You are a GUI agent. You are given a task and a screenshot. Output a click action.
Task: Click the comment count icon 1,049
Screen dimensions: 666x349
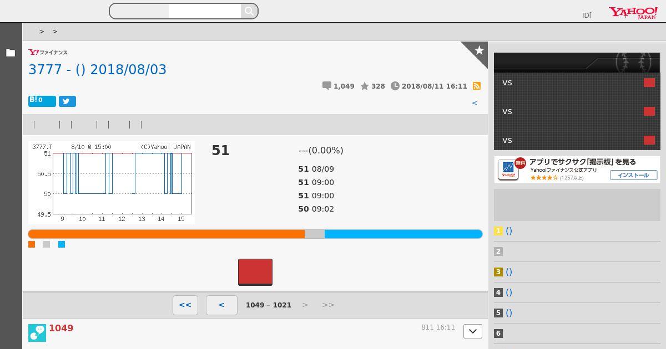tap(327, 86)
